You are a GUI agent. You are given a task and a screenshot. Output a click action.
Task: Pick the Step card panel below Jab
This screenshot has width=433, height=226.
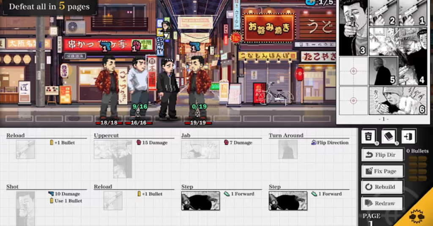pos(200,201)
